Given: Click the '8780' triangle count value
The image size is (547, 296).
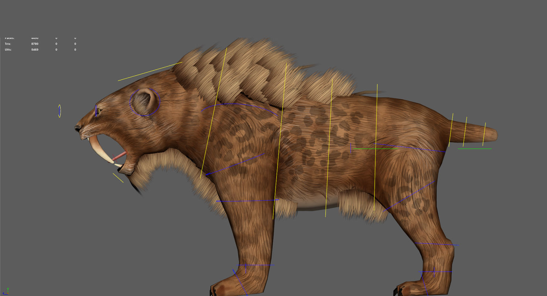Looking at the screenshot, I should click(x=35, y=44).
